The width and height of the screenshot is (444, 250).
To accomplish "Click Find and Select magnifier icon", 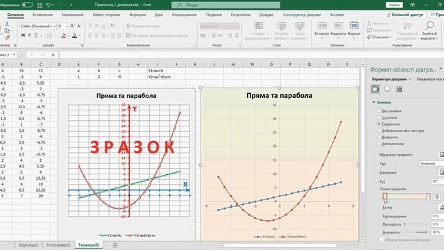I will tap(429, 26).
